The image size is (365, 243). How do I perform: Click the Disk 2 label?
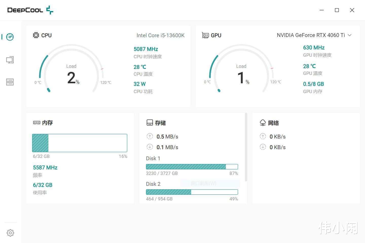(153, 184)
